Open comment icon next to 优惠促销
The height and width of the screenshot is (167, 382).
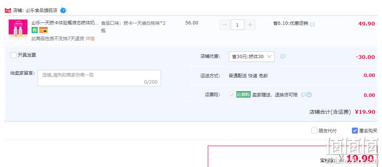(312, 24)
